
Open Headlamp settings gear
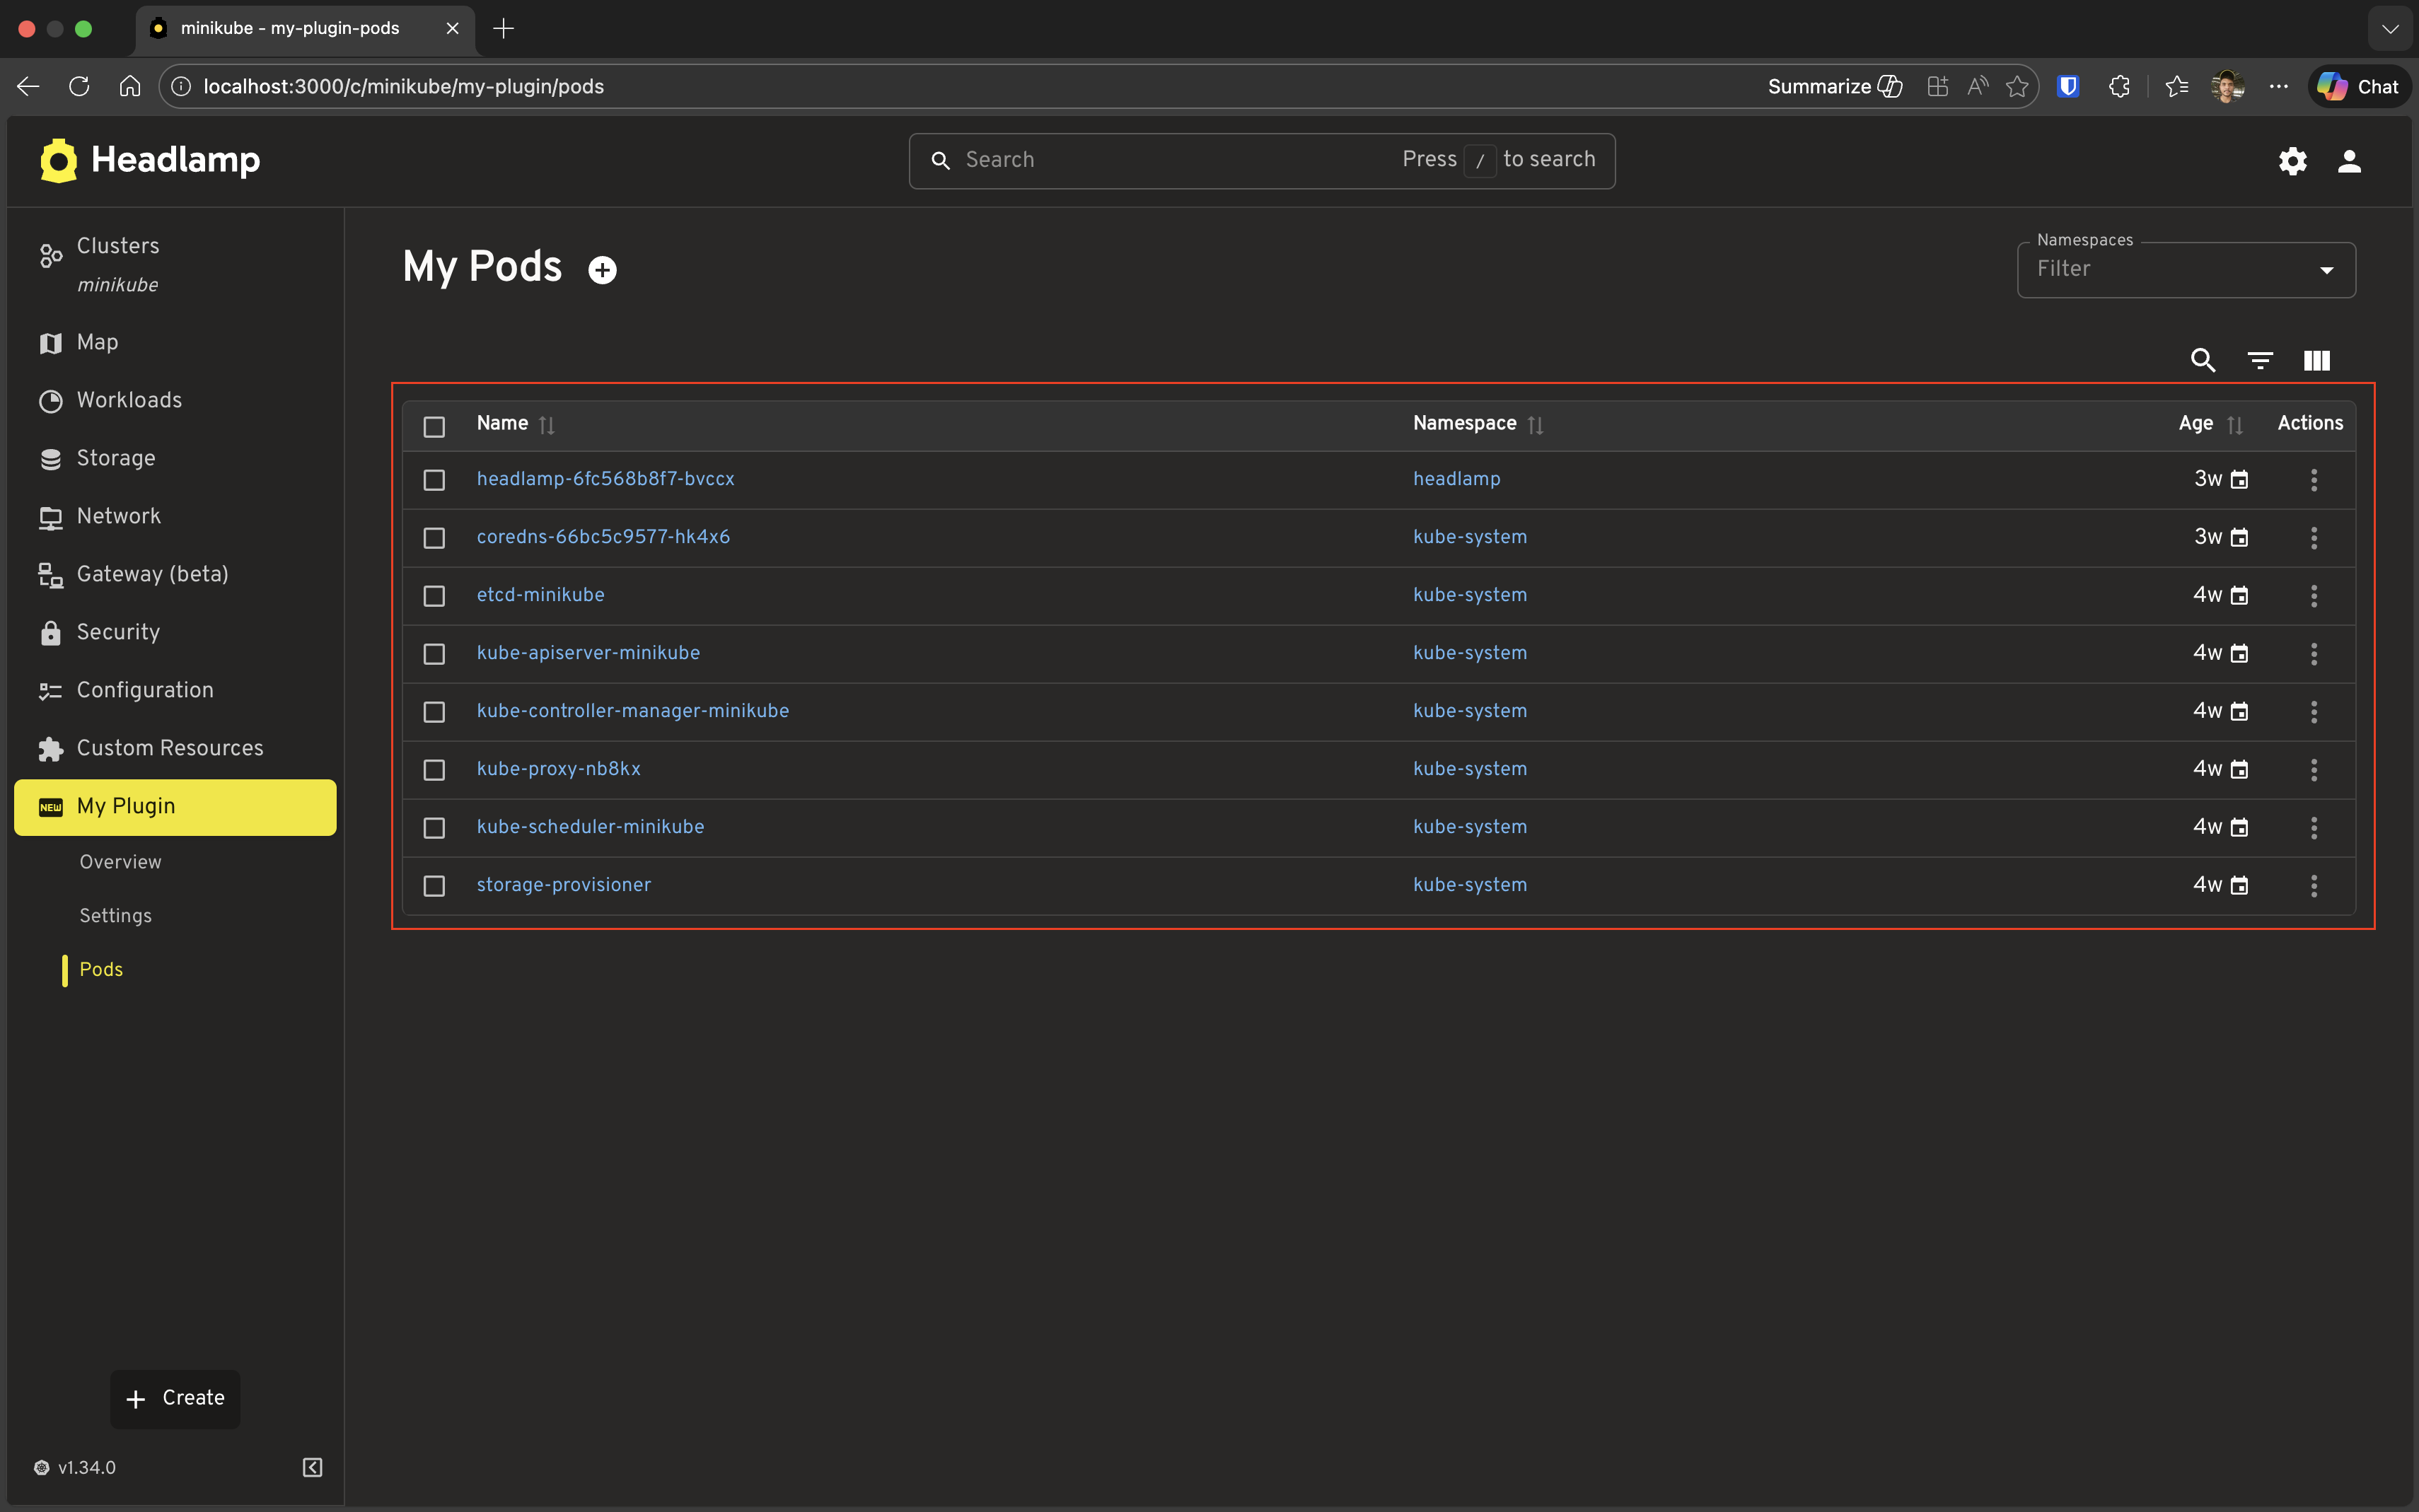[x=2292, y=160]
